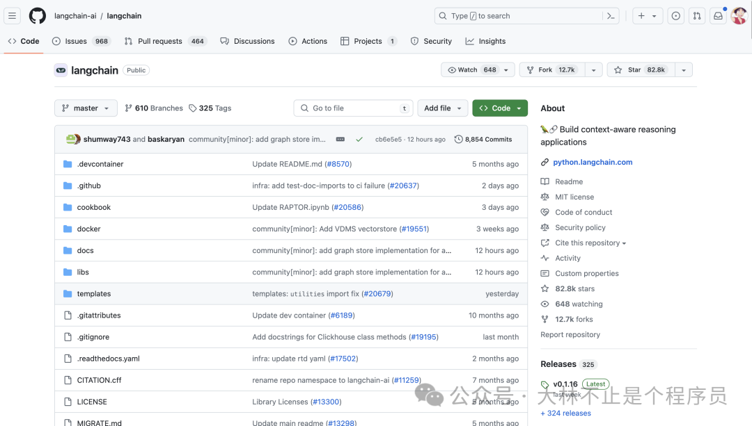Open the issues icon in header
Screen dimensions: 752x426
point(675,16)
